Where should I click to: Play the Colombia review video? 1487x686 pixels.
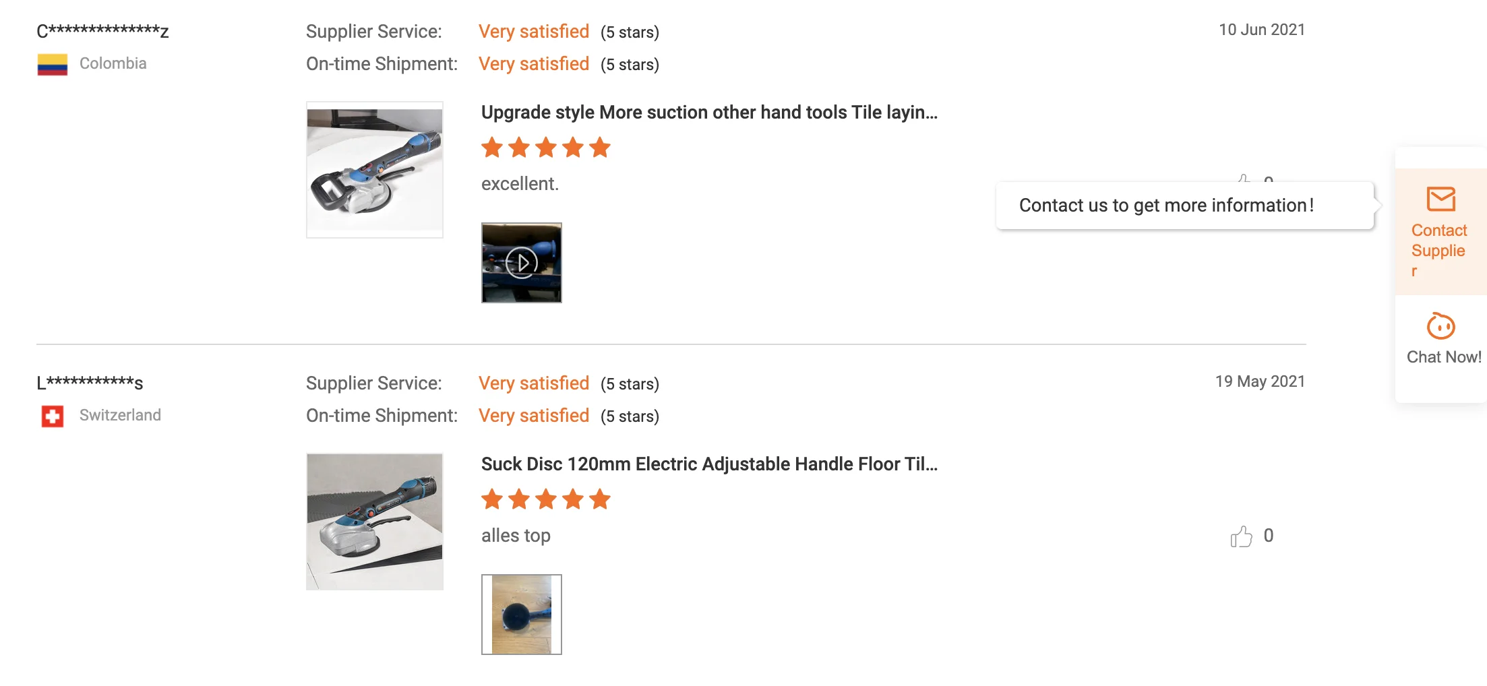click(522, 263)
